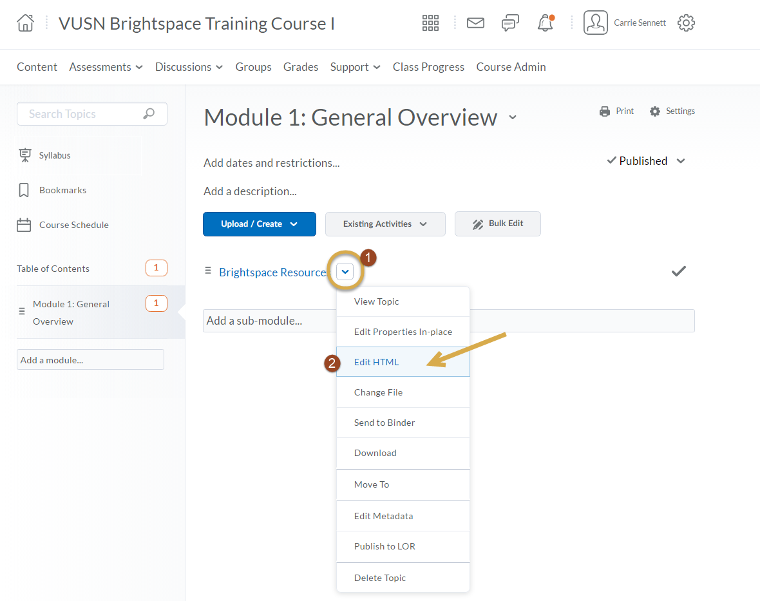760x601 pixels.
Task: Check the update alerts bell icon
Action: 545,23
